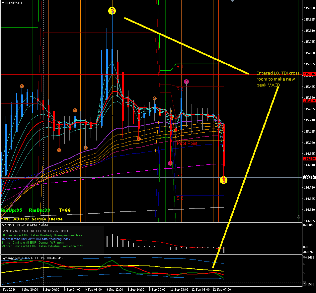
Task: Click the S 1 pivot label
Action: [180, 175]
